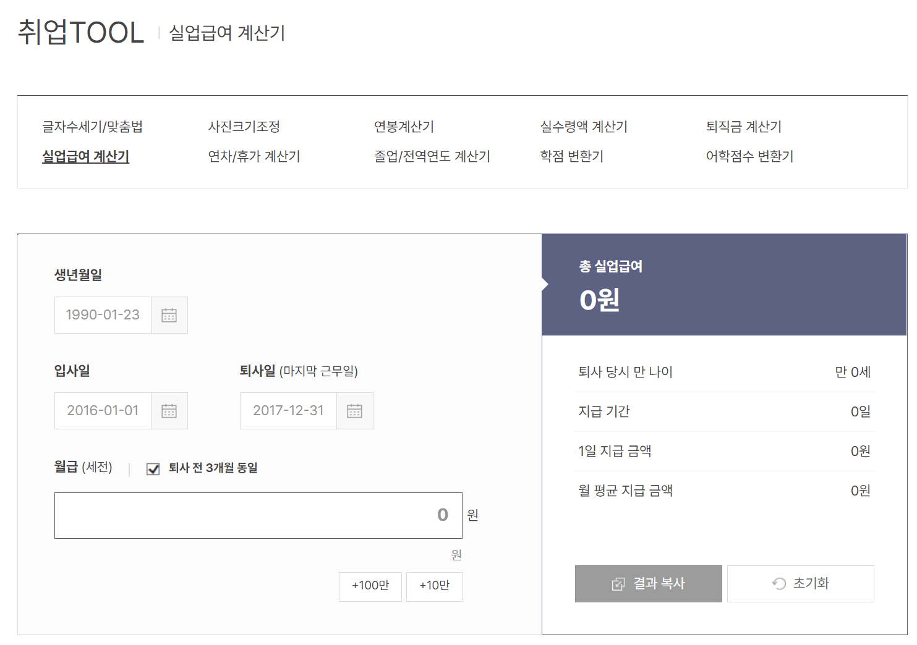Click the 초기화 reset button
This screenshot has height=645, width=917.
(801, 583)
